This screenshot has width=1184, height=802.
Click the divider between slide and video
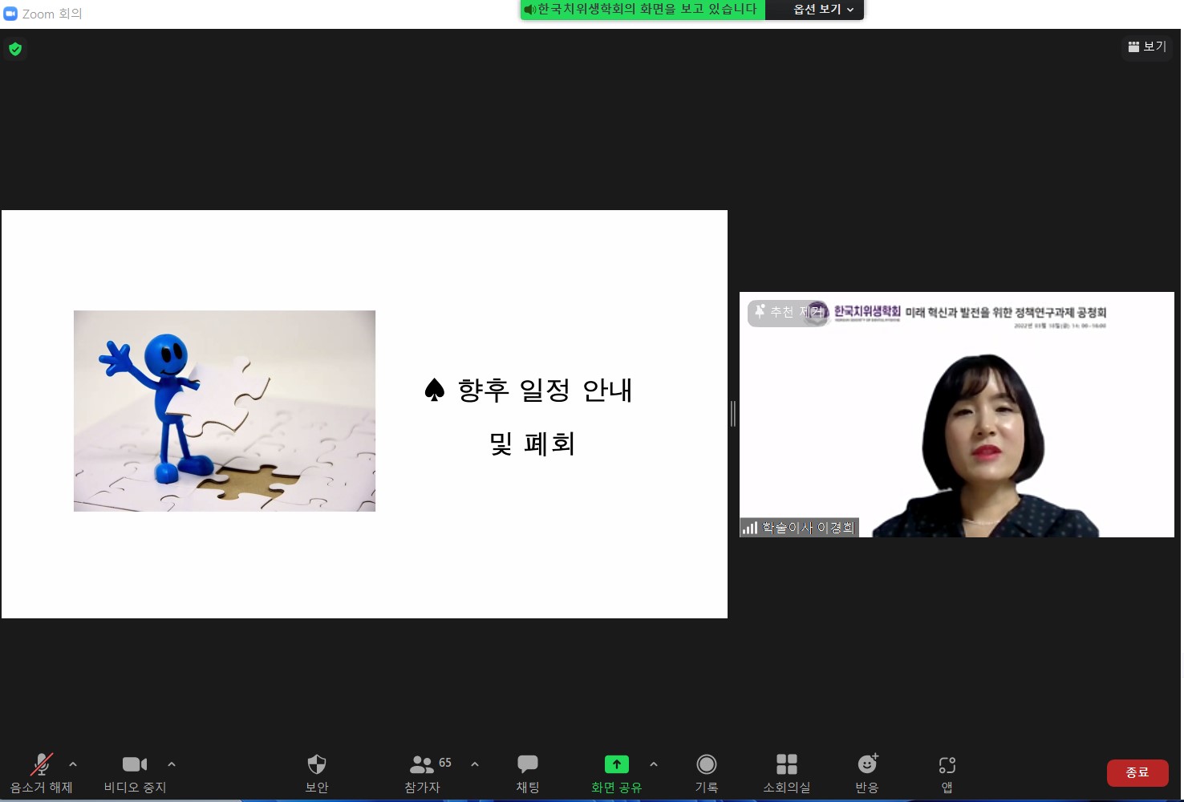tap(733, 414)
